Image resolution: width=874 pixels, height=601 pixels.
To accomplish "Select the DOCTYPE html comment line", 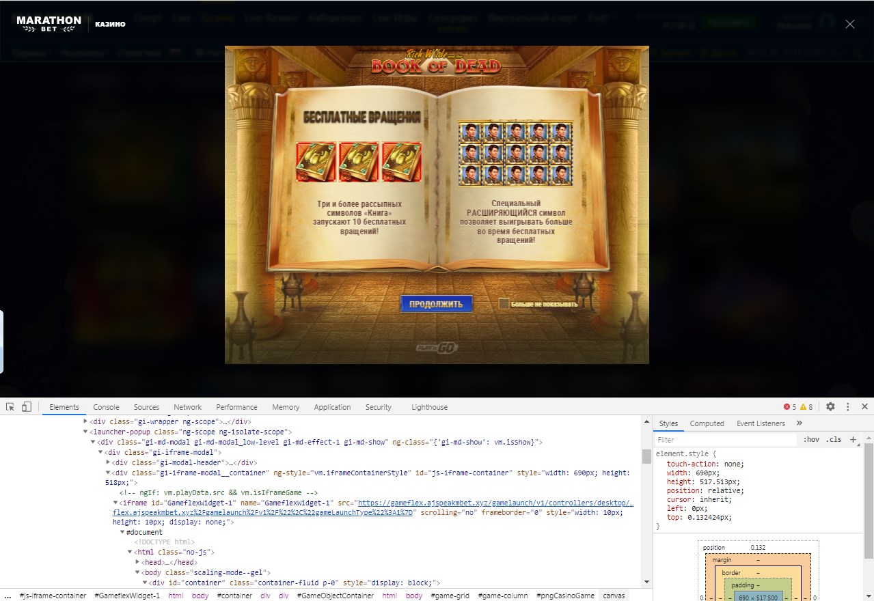I will pos(163,542).
